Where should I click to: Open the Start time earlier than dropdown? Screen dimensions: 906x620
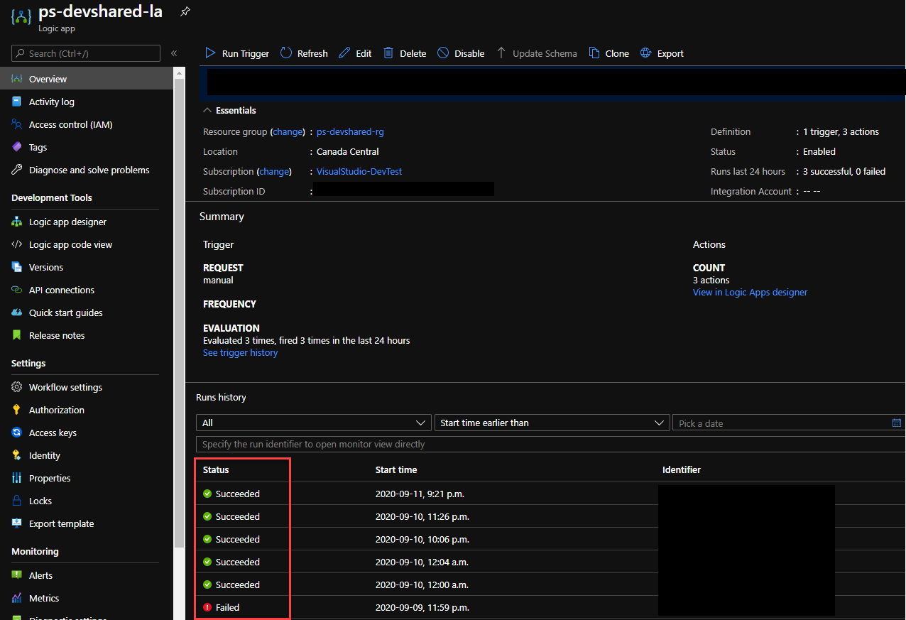(x=552, y=423)
